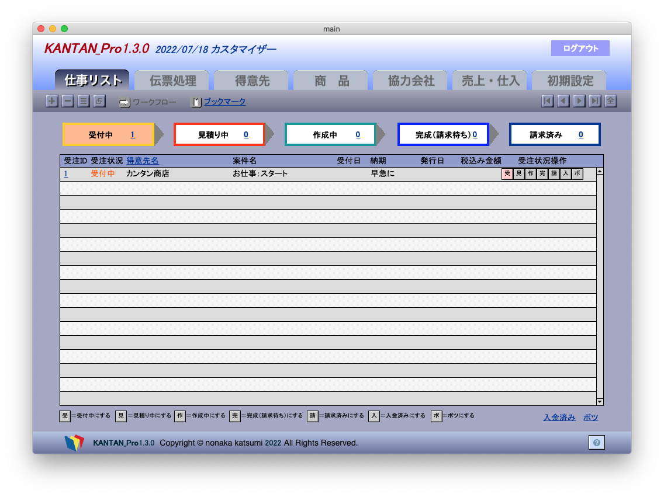Show all records with 全 icon
The image size is (664, 497).
(611, 101)
